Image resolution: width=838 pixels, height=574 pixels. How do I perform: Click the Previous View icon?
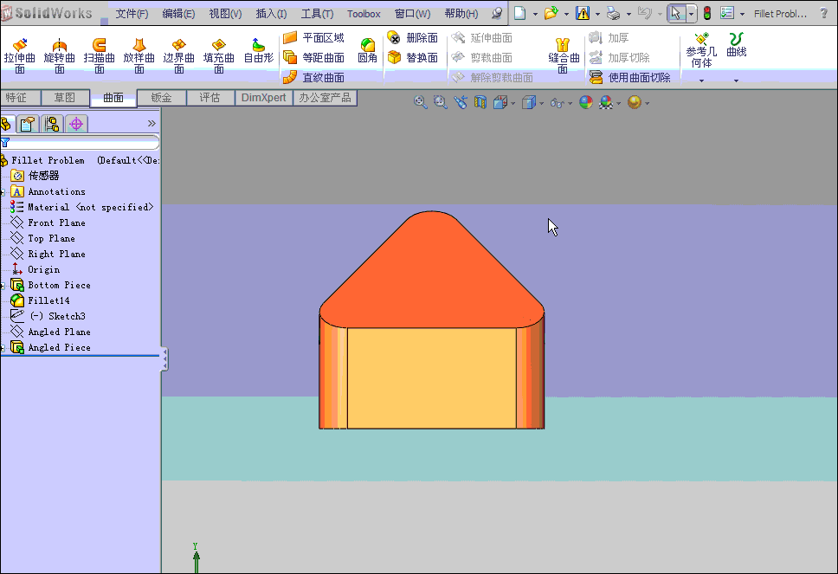click(x=461, y=102)
